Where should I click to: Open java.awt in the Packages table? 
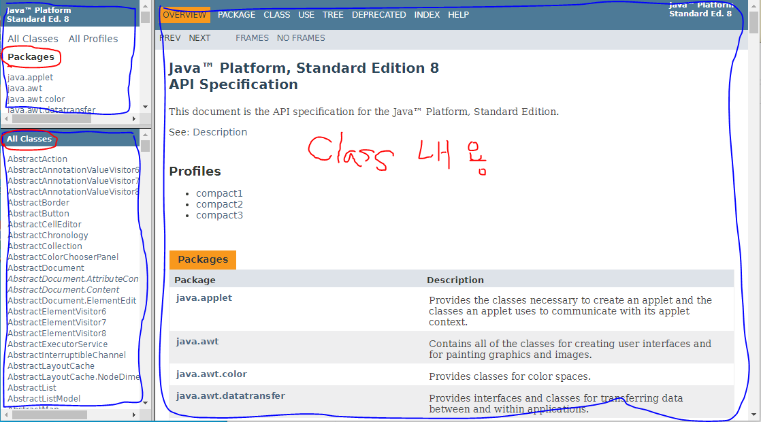(197, 342)
